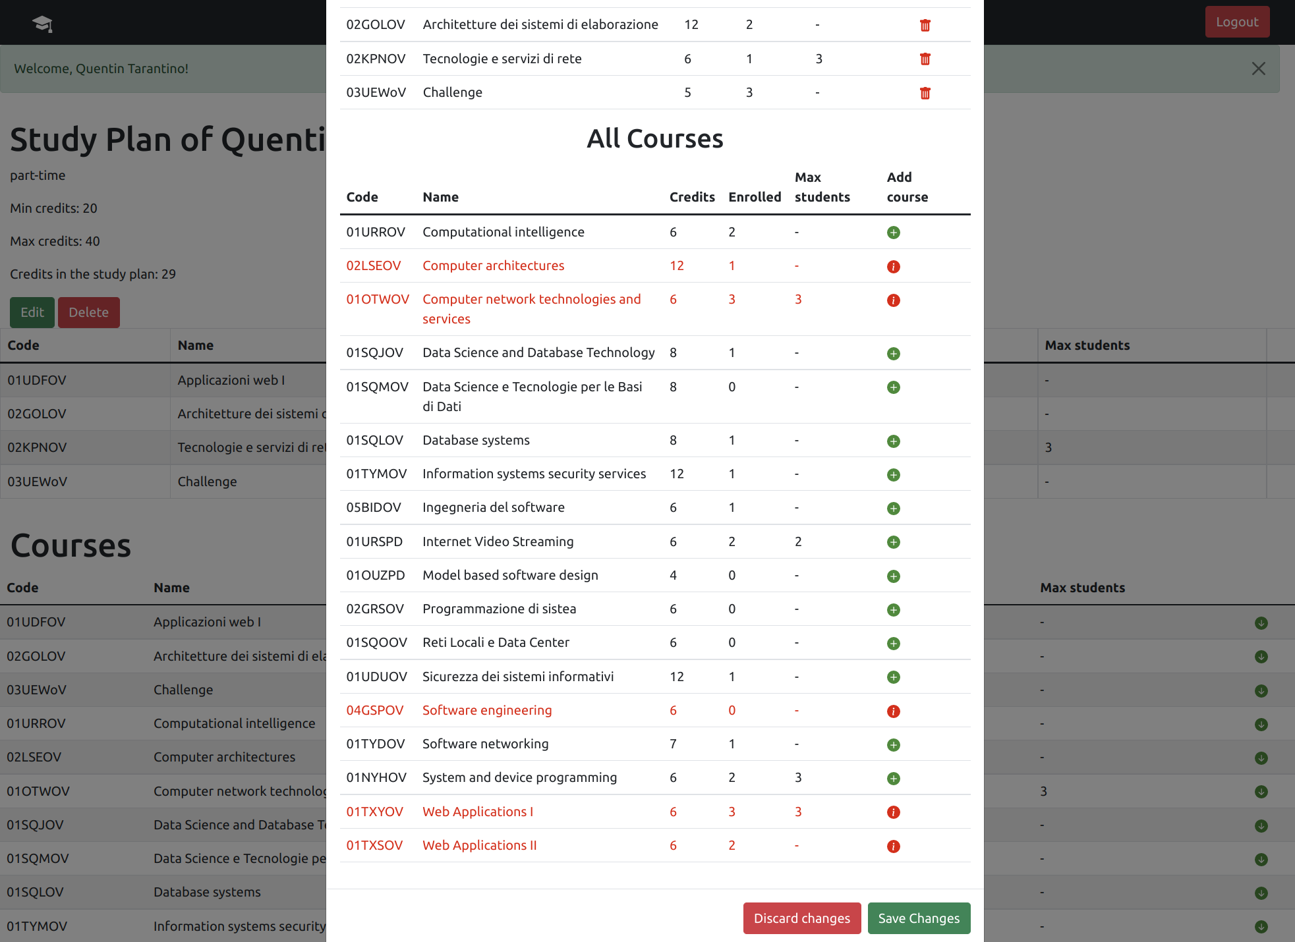Expand details arrow for Applicazioni web I

tap(1261, 623)
